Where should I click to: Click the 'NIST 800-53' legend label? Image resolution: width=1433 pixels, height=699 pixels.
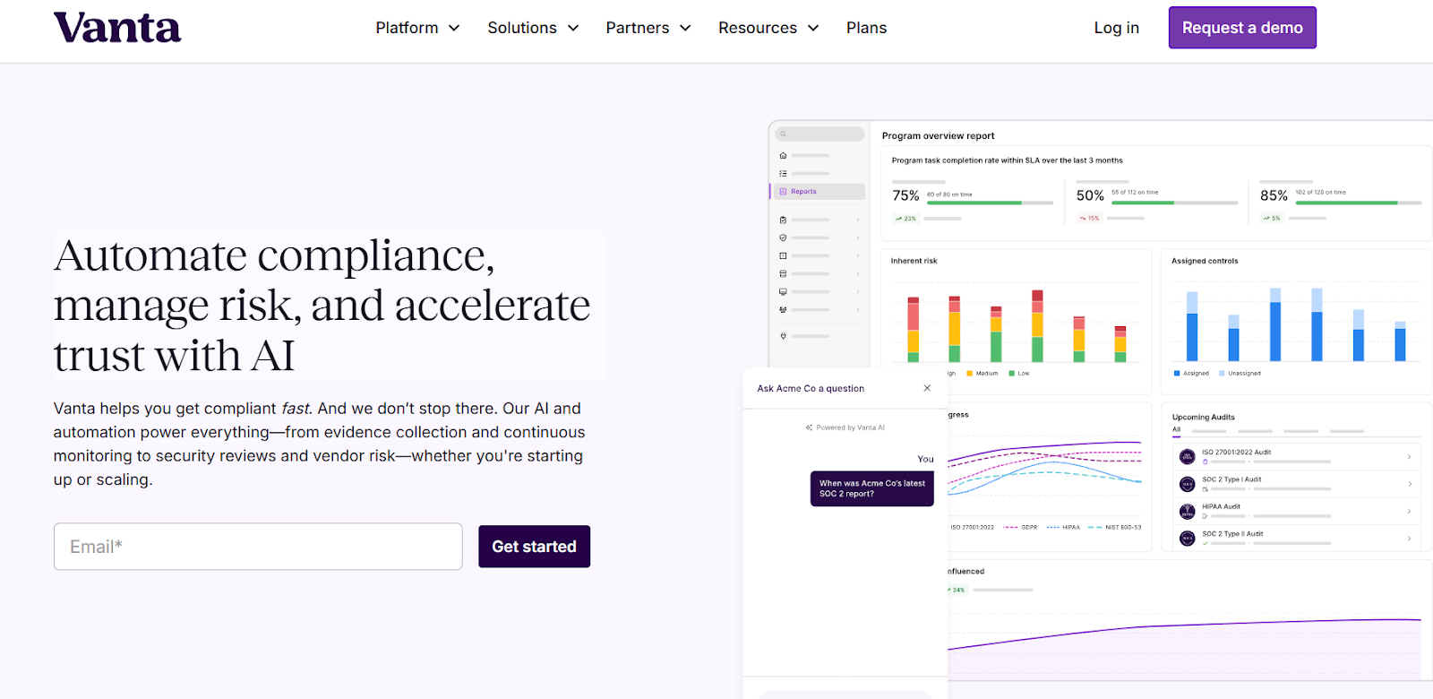coord(1123,528)
